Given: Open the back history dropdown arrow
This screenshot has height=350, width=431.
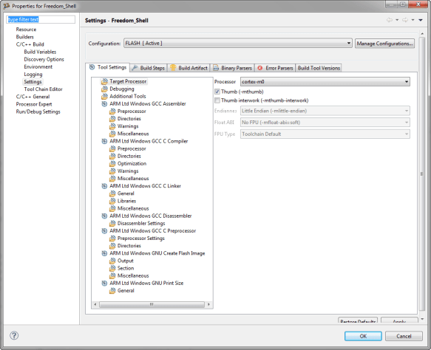Looking at the screenshot, I should coord(397,20).
